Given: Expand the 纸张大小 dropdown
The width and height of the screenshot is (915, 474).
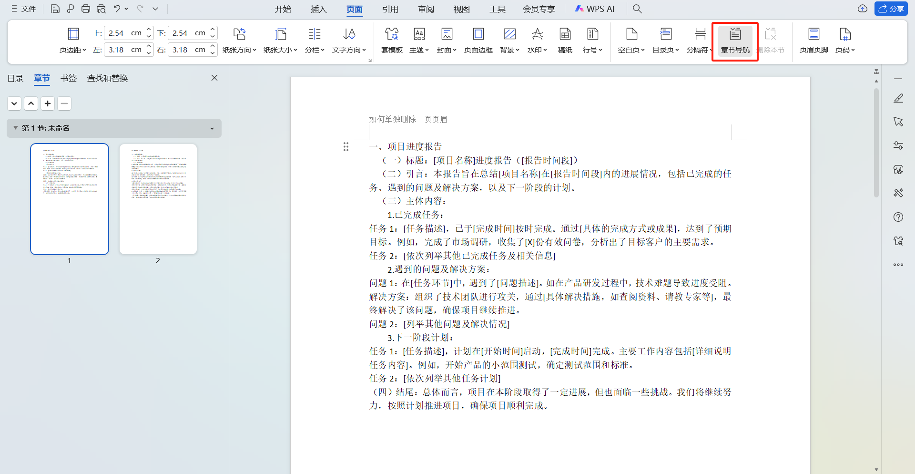Looking at the screenshot, I should pyautogui.click(x=280, y=50).
